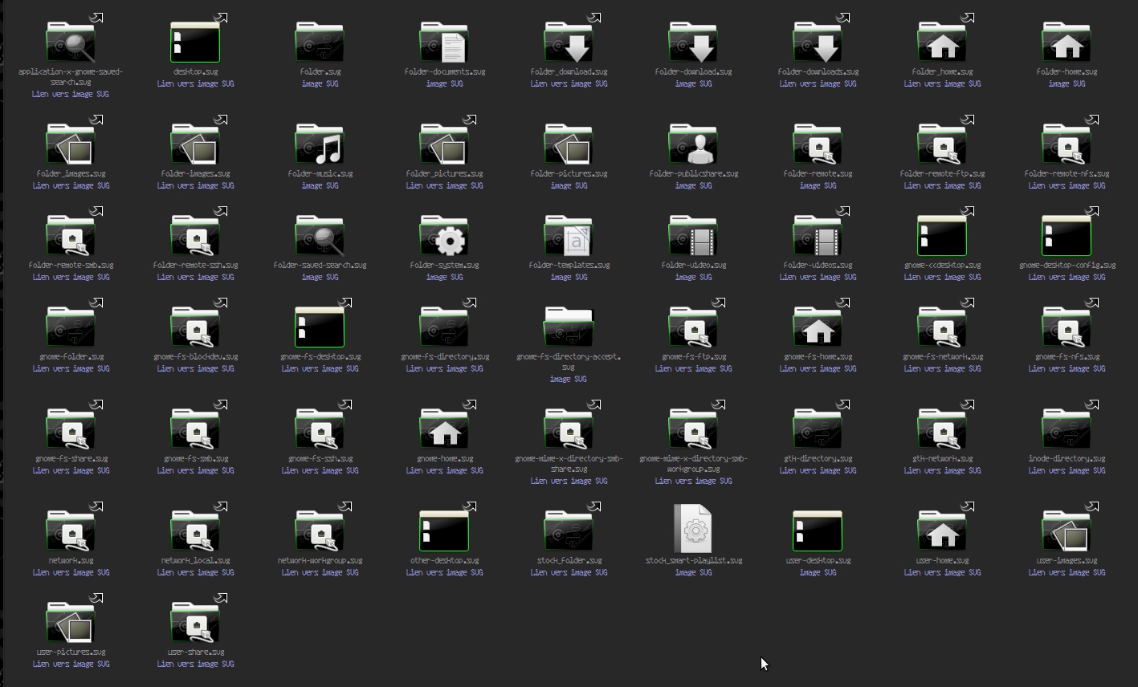This screenshot has width=1138, height=687.
Task: Select the stock_smart-playlist.svg document icon
Action: 693,529
